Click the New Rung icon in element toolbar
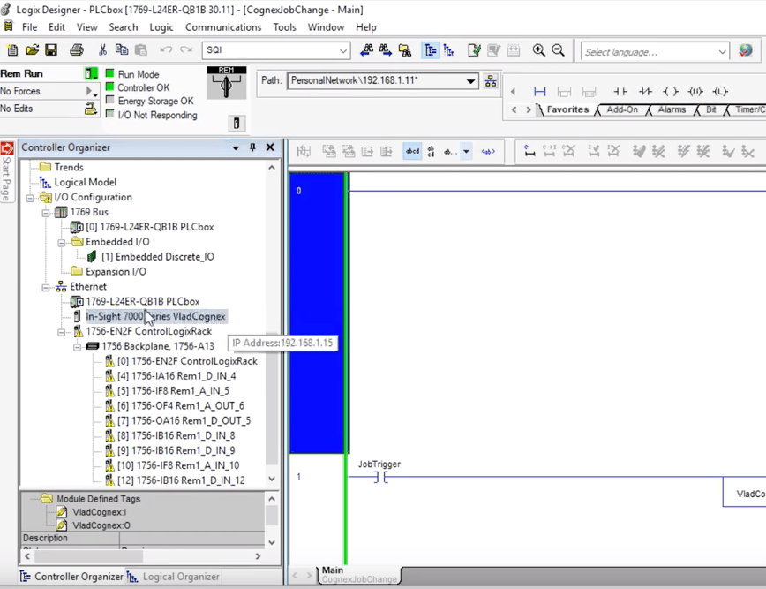Viewport: 766px width, 589px height. 538,91
